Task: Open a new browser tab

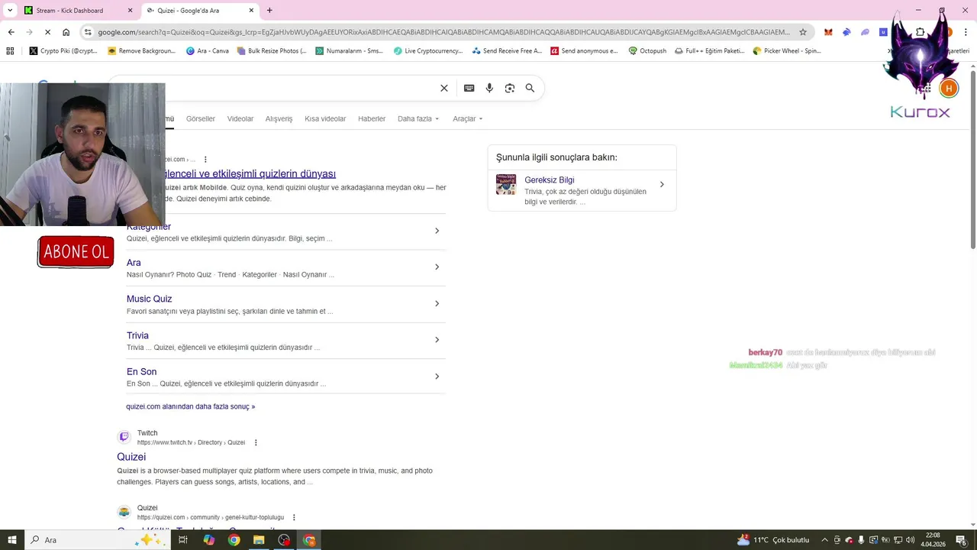Action: point(269,10)
